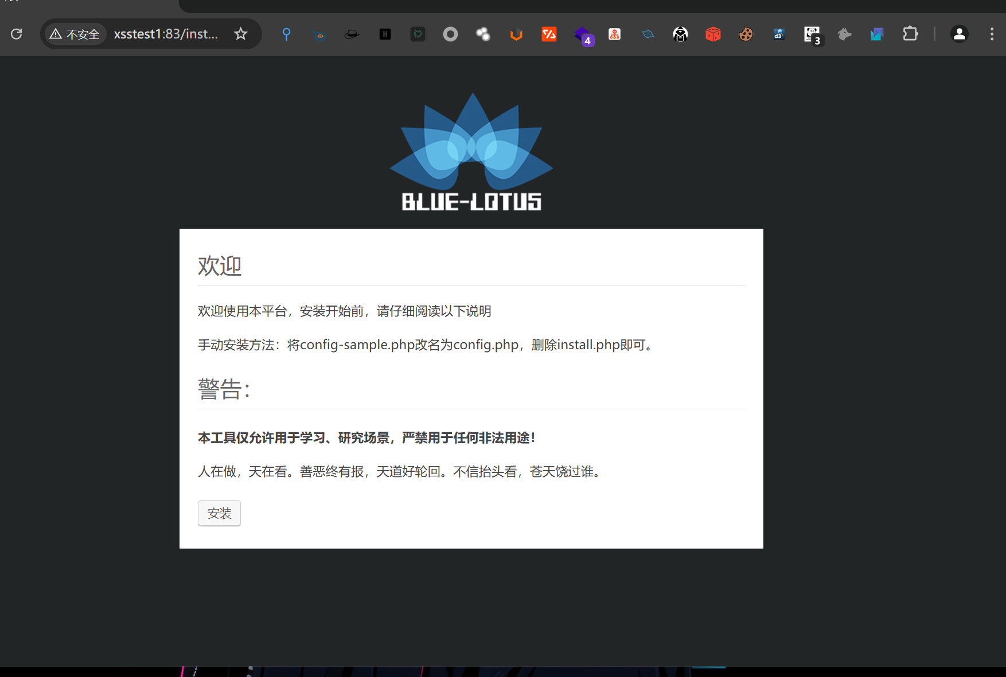Click the 警告: heading text
Viewport: 1006px width, 677px height.
point(224,389)
